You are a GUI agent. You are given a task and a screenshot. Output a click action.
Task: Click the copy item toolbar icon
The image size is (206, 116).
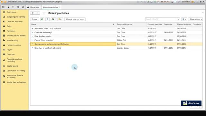point(42,19)
